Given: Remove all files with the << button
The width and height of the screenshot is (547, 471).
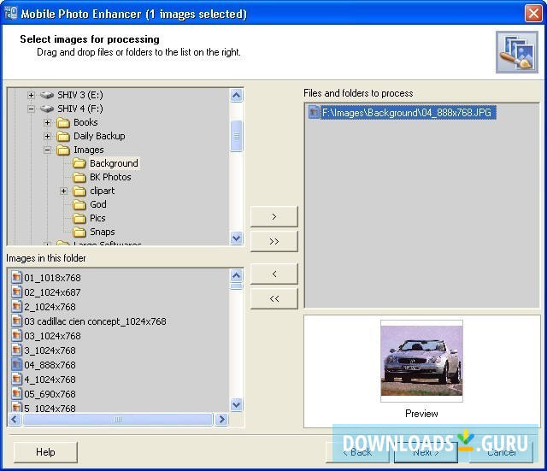Looking at the screenshot, I should [274, 298].
